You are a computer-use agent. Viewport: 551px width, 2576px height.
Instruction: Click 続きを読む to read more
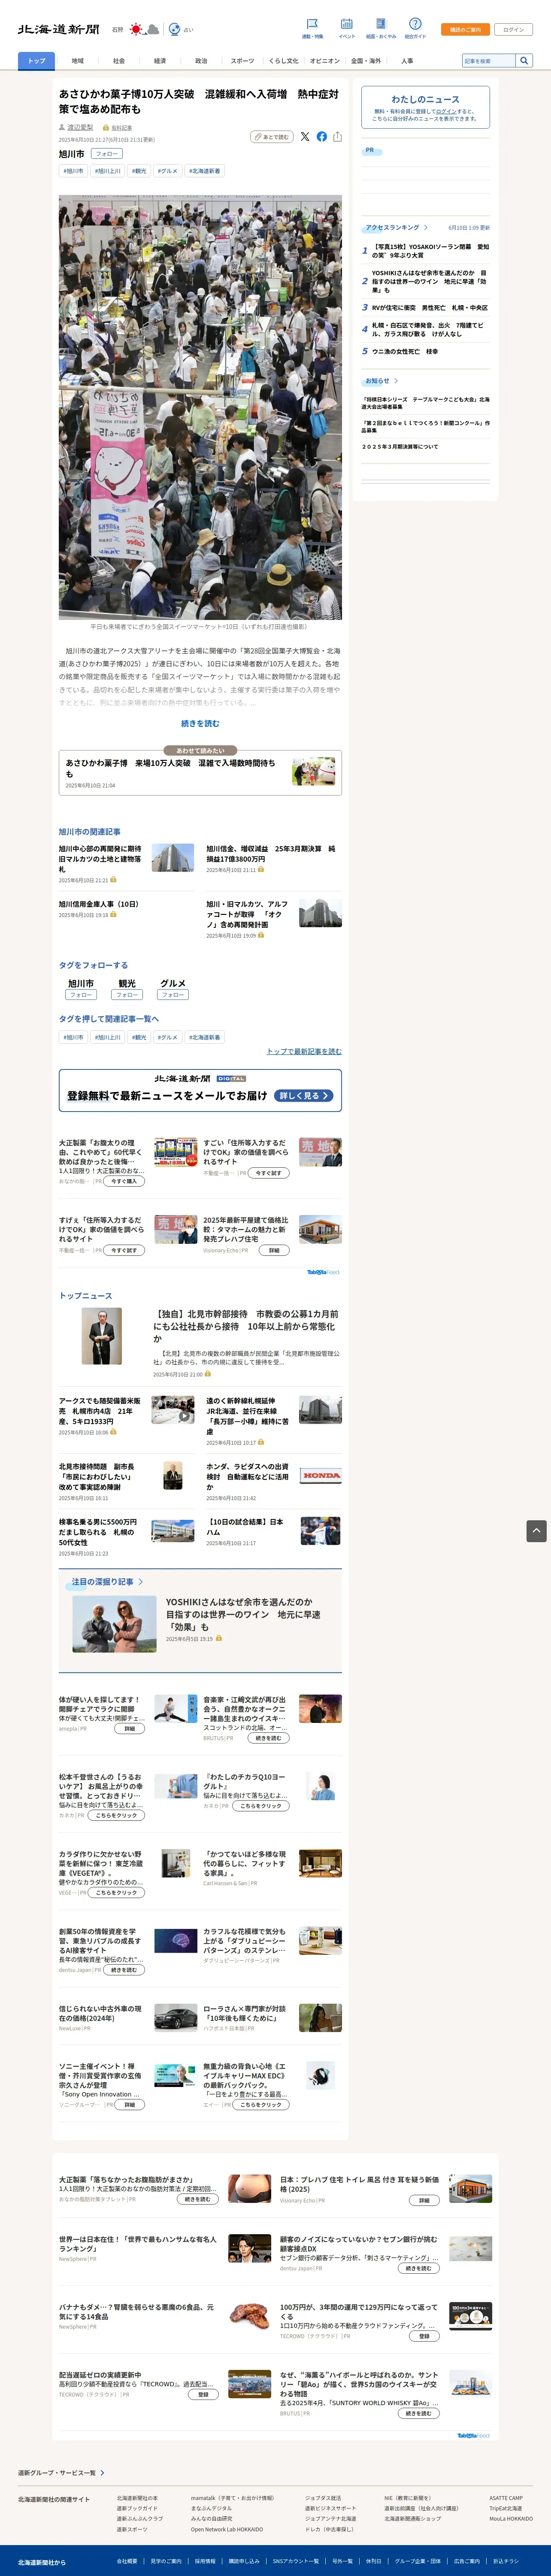point(200,723)
